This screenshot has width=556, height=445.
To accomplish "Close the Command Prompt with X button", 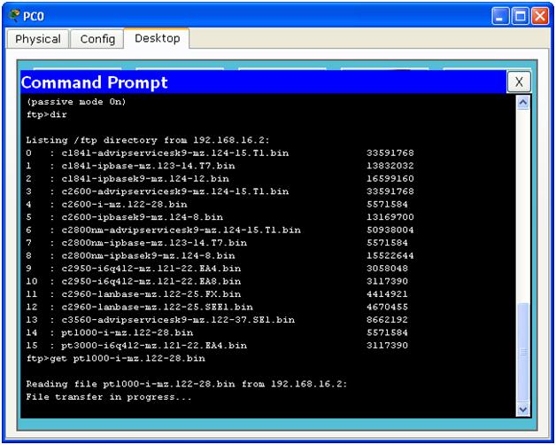I will pyautogui.click(x=519, y=82).
